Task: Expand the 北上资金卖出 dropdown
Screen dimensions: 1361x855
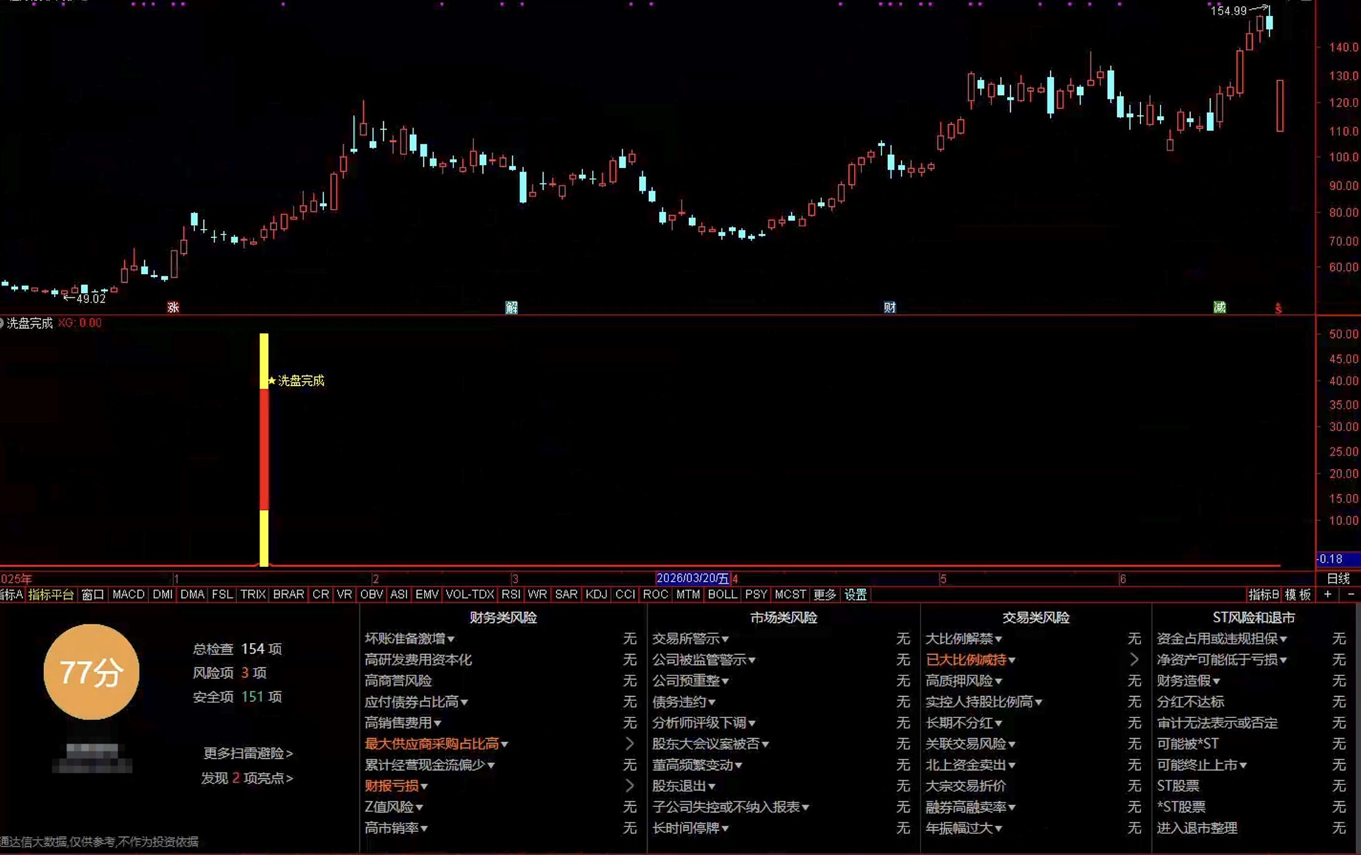Action: click(1012, 766)
